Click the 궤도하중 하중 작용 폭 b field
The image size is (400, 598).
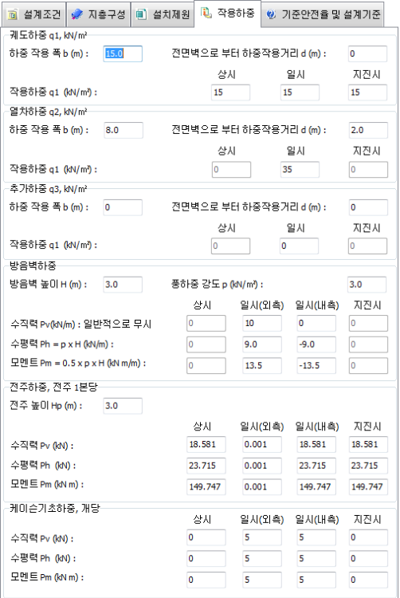point(123,53)
